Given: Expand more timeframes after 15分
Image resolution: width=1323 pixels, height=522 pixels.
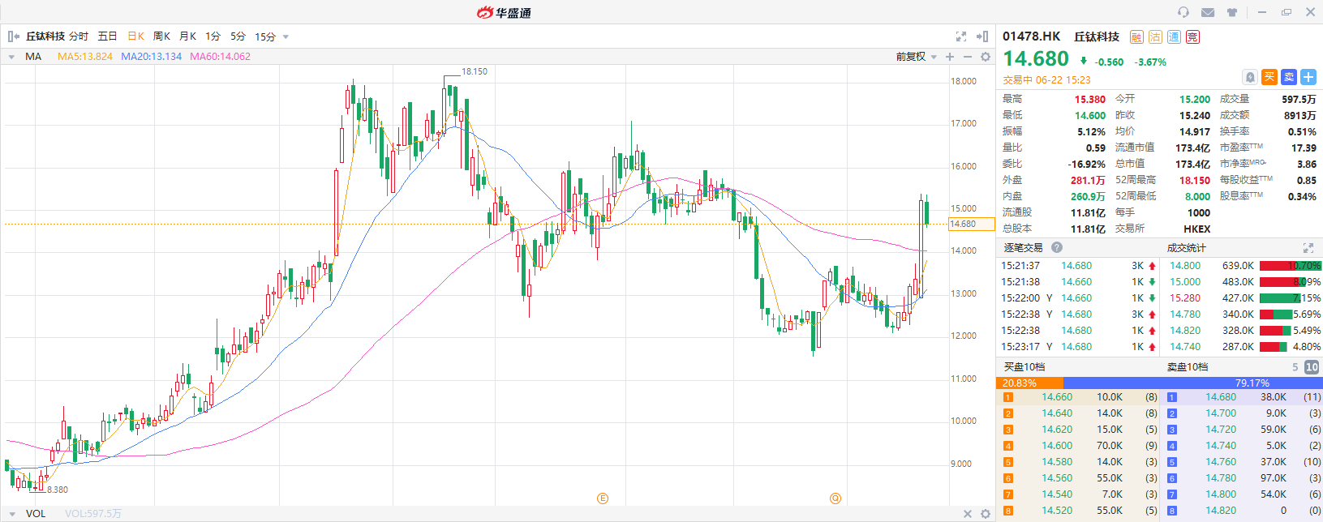Looking at the screenshot, I should pyautogui.click(x=286, y=36).
